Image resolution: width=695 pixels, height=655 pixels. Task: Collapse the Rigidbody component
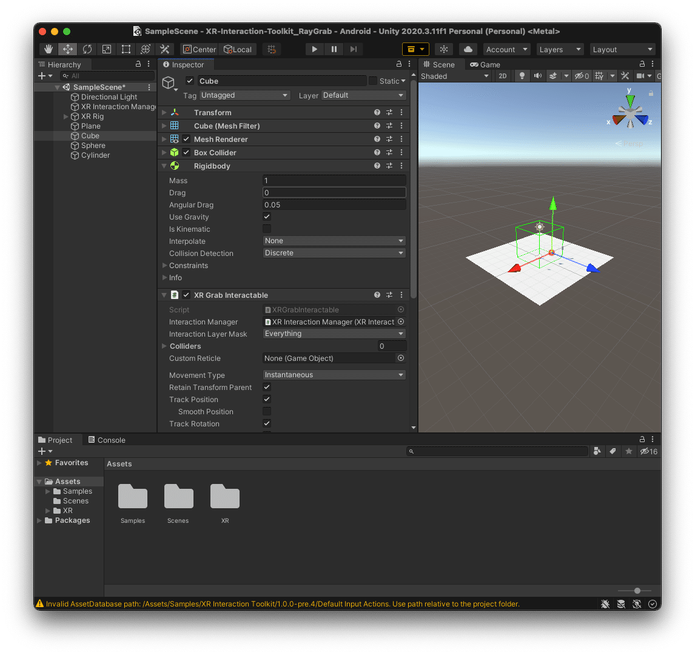click(x=164, y=166)
